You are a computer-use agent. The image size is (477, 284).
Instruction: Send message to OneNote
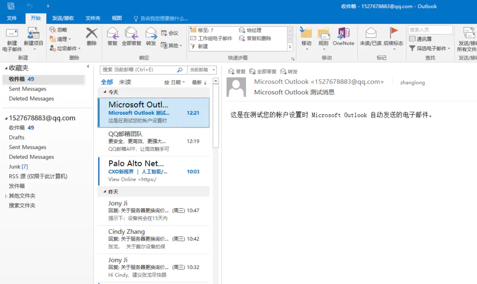coord(344,37)
